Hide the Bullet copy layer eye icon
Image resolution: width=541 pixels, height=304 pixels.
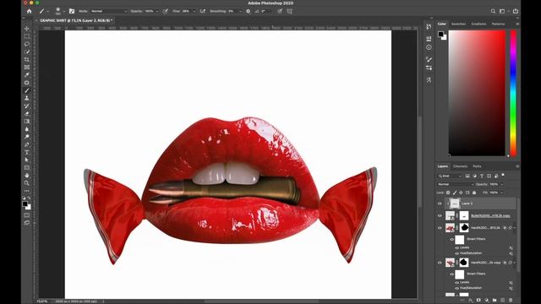pyautogui.click(x=440, y=216)
